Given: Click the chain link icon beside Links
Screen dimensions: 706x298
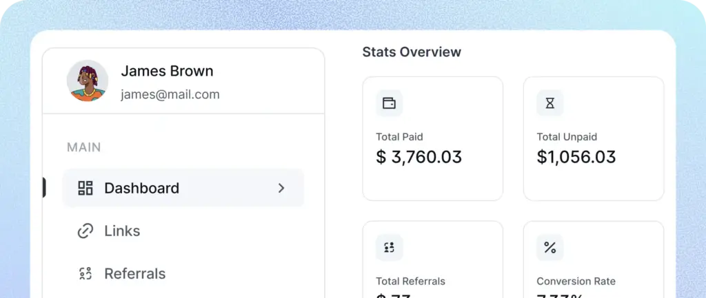Looking at the screenshot, I should 85,231.
